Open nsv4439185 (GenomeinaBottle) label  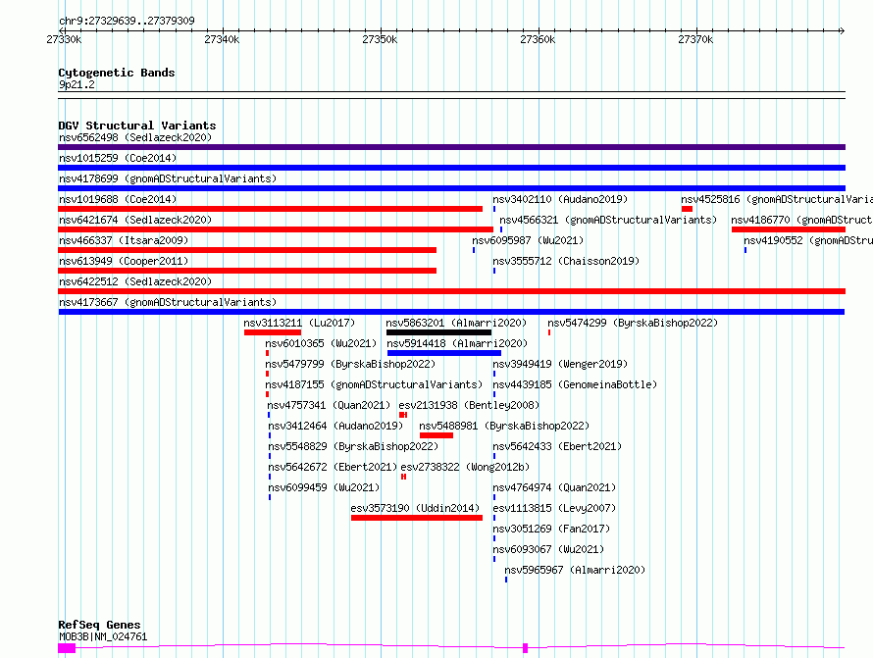click(x=575, y=384)
